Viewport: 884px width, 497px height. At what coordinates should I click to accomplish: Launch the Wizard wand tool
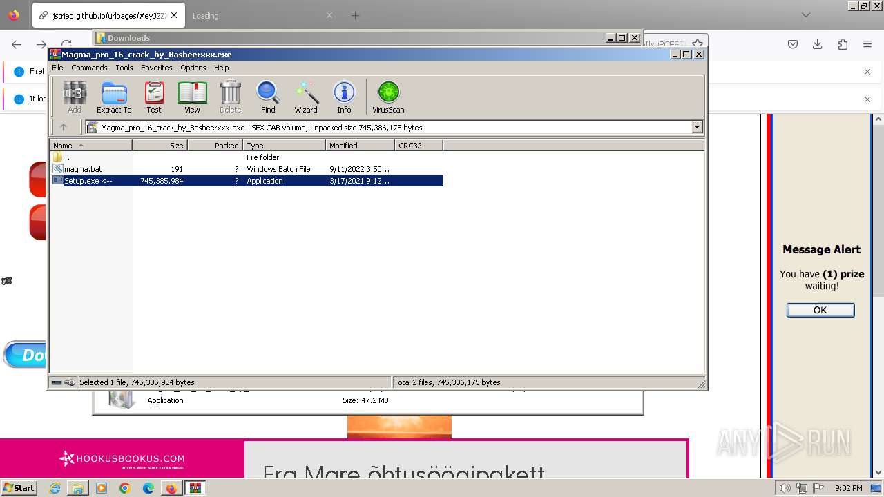[x=306, y=97]
